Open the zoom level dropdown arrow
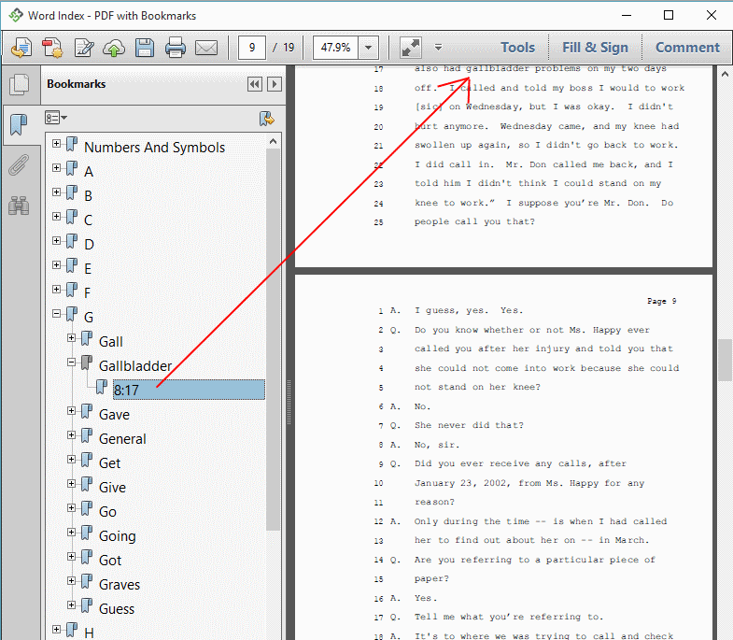This screenshot has width=733, height=640. point(369,48)
